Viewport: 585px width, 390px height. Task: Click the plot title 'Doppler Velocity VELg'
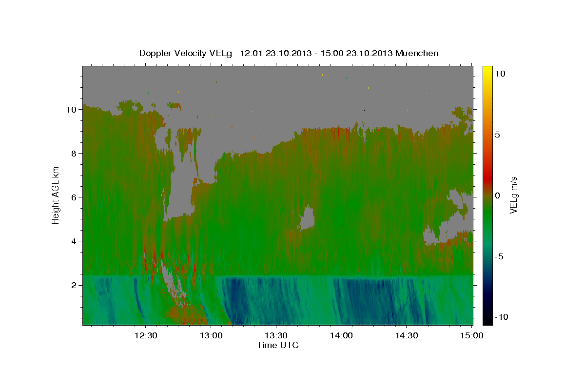click(186, 54)
